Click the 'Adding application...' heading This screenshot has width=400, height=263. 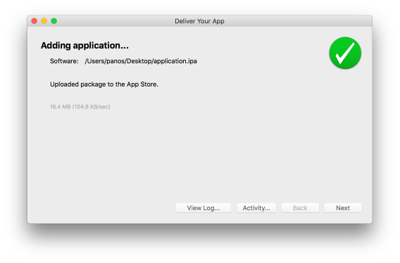[85, 46]
